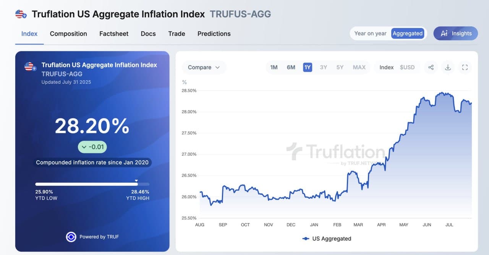Click the 6M time range button
The width and height of the screenshot is (489, 255).
pyautogui.click(x=291, y=67)
